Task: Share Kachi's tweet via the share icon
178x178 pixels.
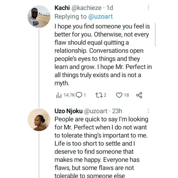Action: 139,95
